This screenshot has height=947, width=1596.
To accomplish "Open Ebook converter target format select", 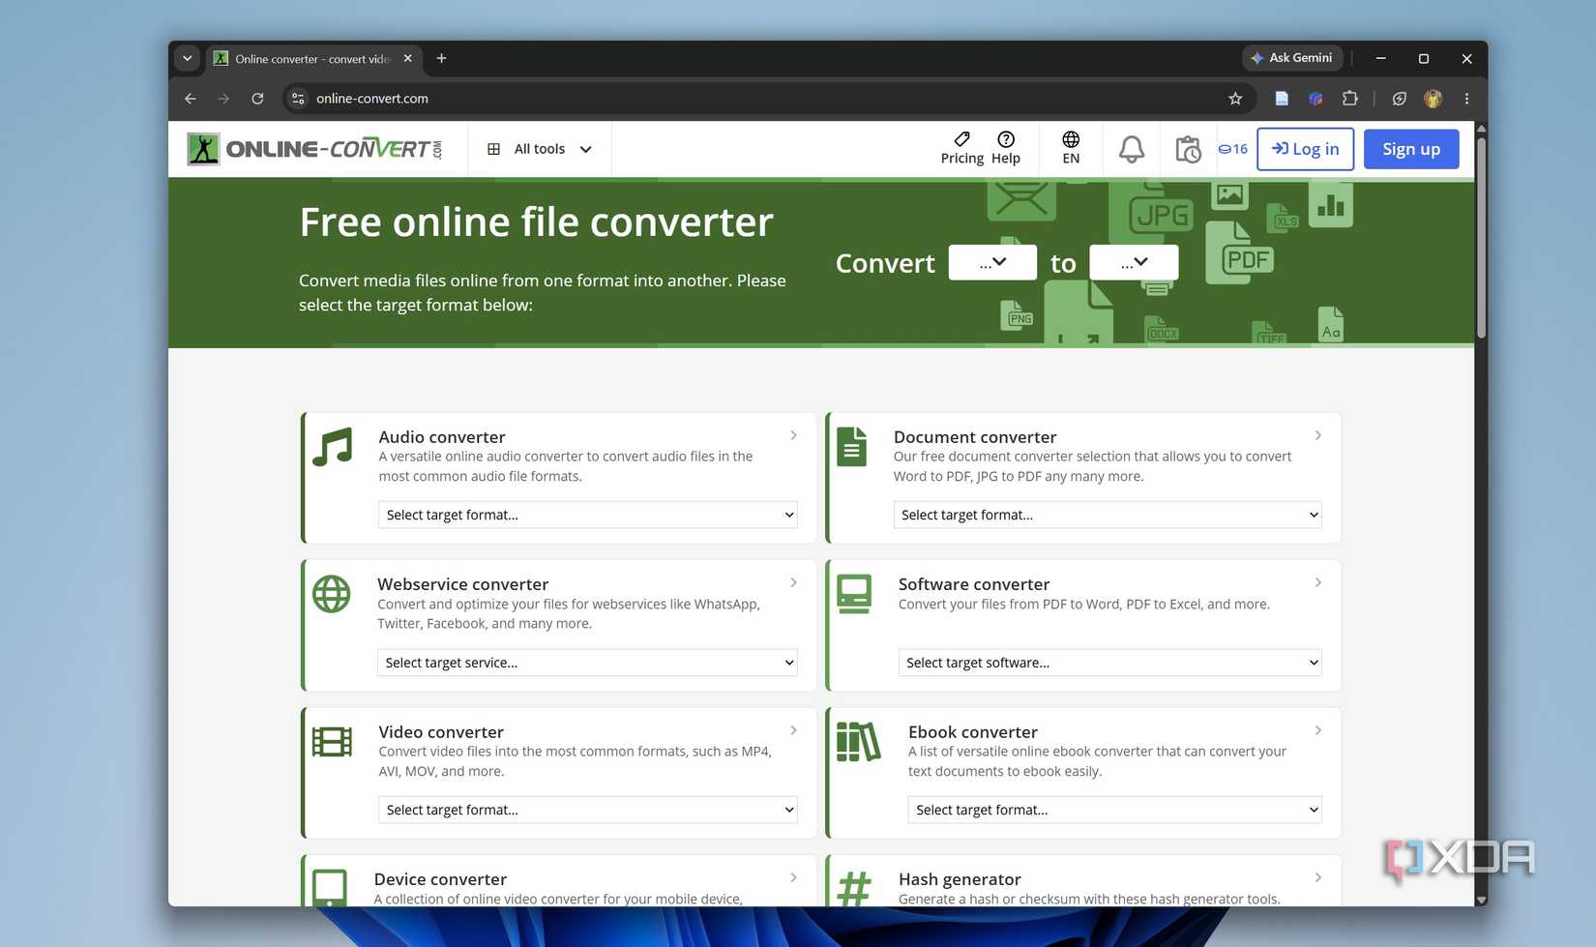I will pos(1115,810).
